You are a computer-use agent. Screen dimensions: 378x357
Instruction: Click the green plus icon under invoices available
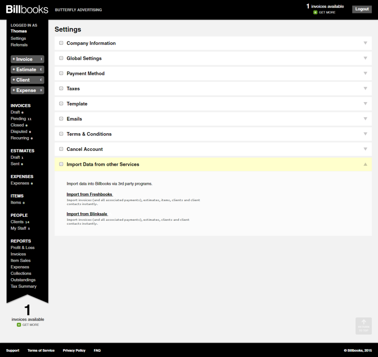(315, 12)
